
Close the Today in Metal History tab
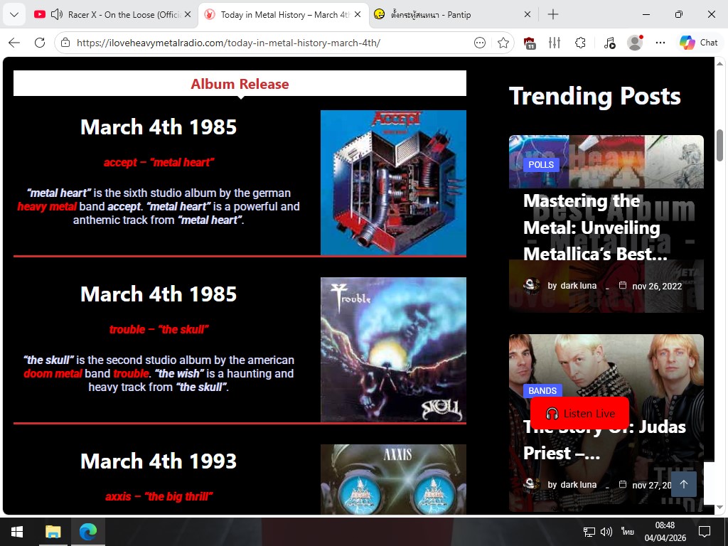click(x=358, y=14)
